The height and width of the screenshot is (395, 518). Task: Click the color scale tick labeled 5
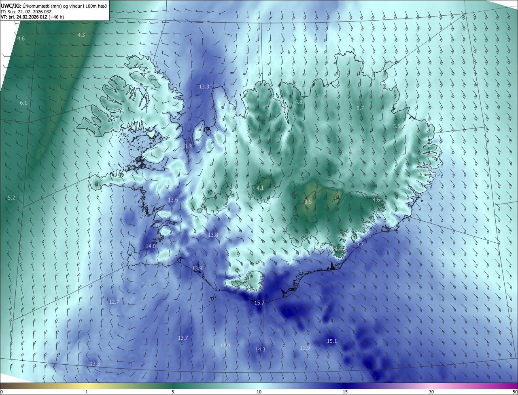pos(173,392)
